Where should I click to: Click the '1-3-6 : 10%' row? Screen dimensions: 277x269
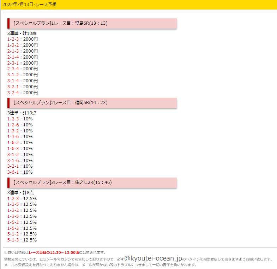[20, 137]
